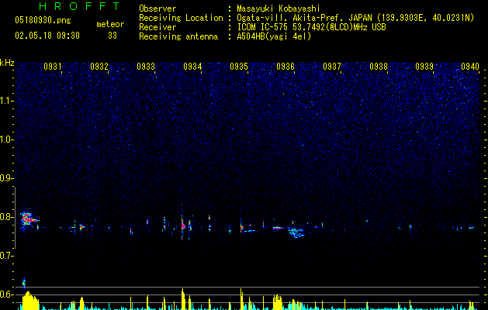The image size is (488, 310).
Task: Click the tall yellow intensity peak at 0935
Action: pos(241,298)
